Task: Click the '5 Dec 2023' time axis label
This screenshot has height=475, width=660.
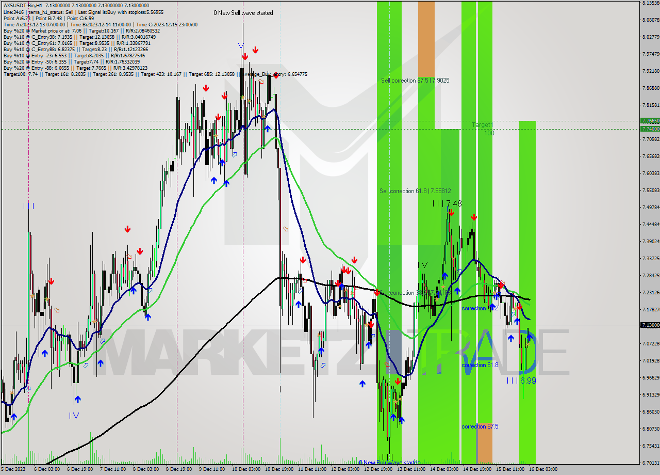Action: (13, 469)
